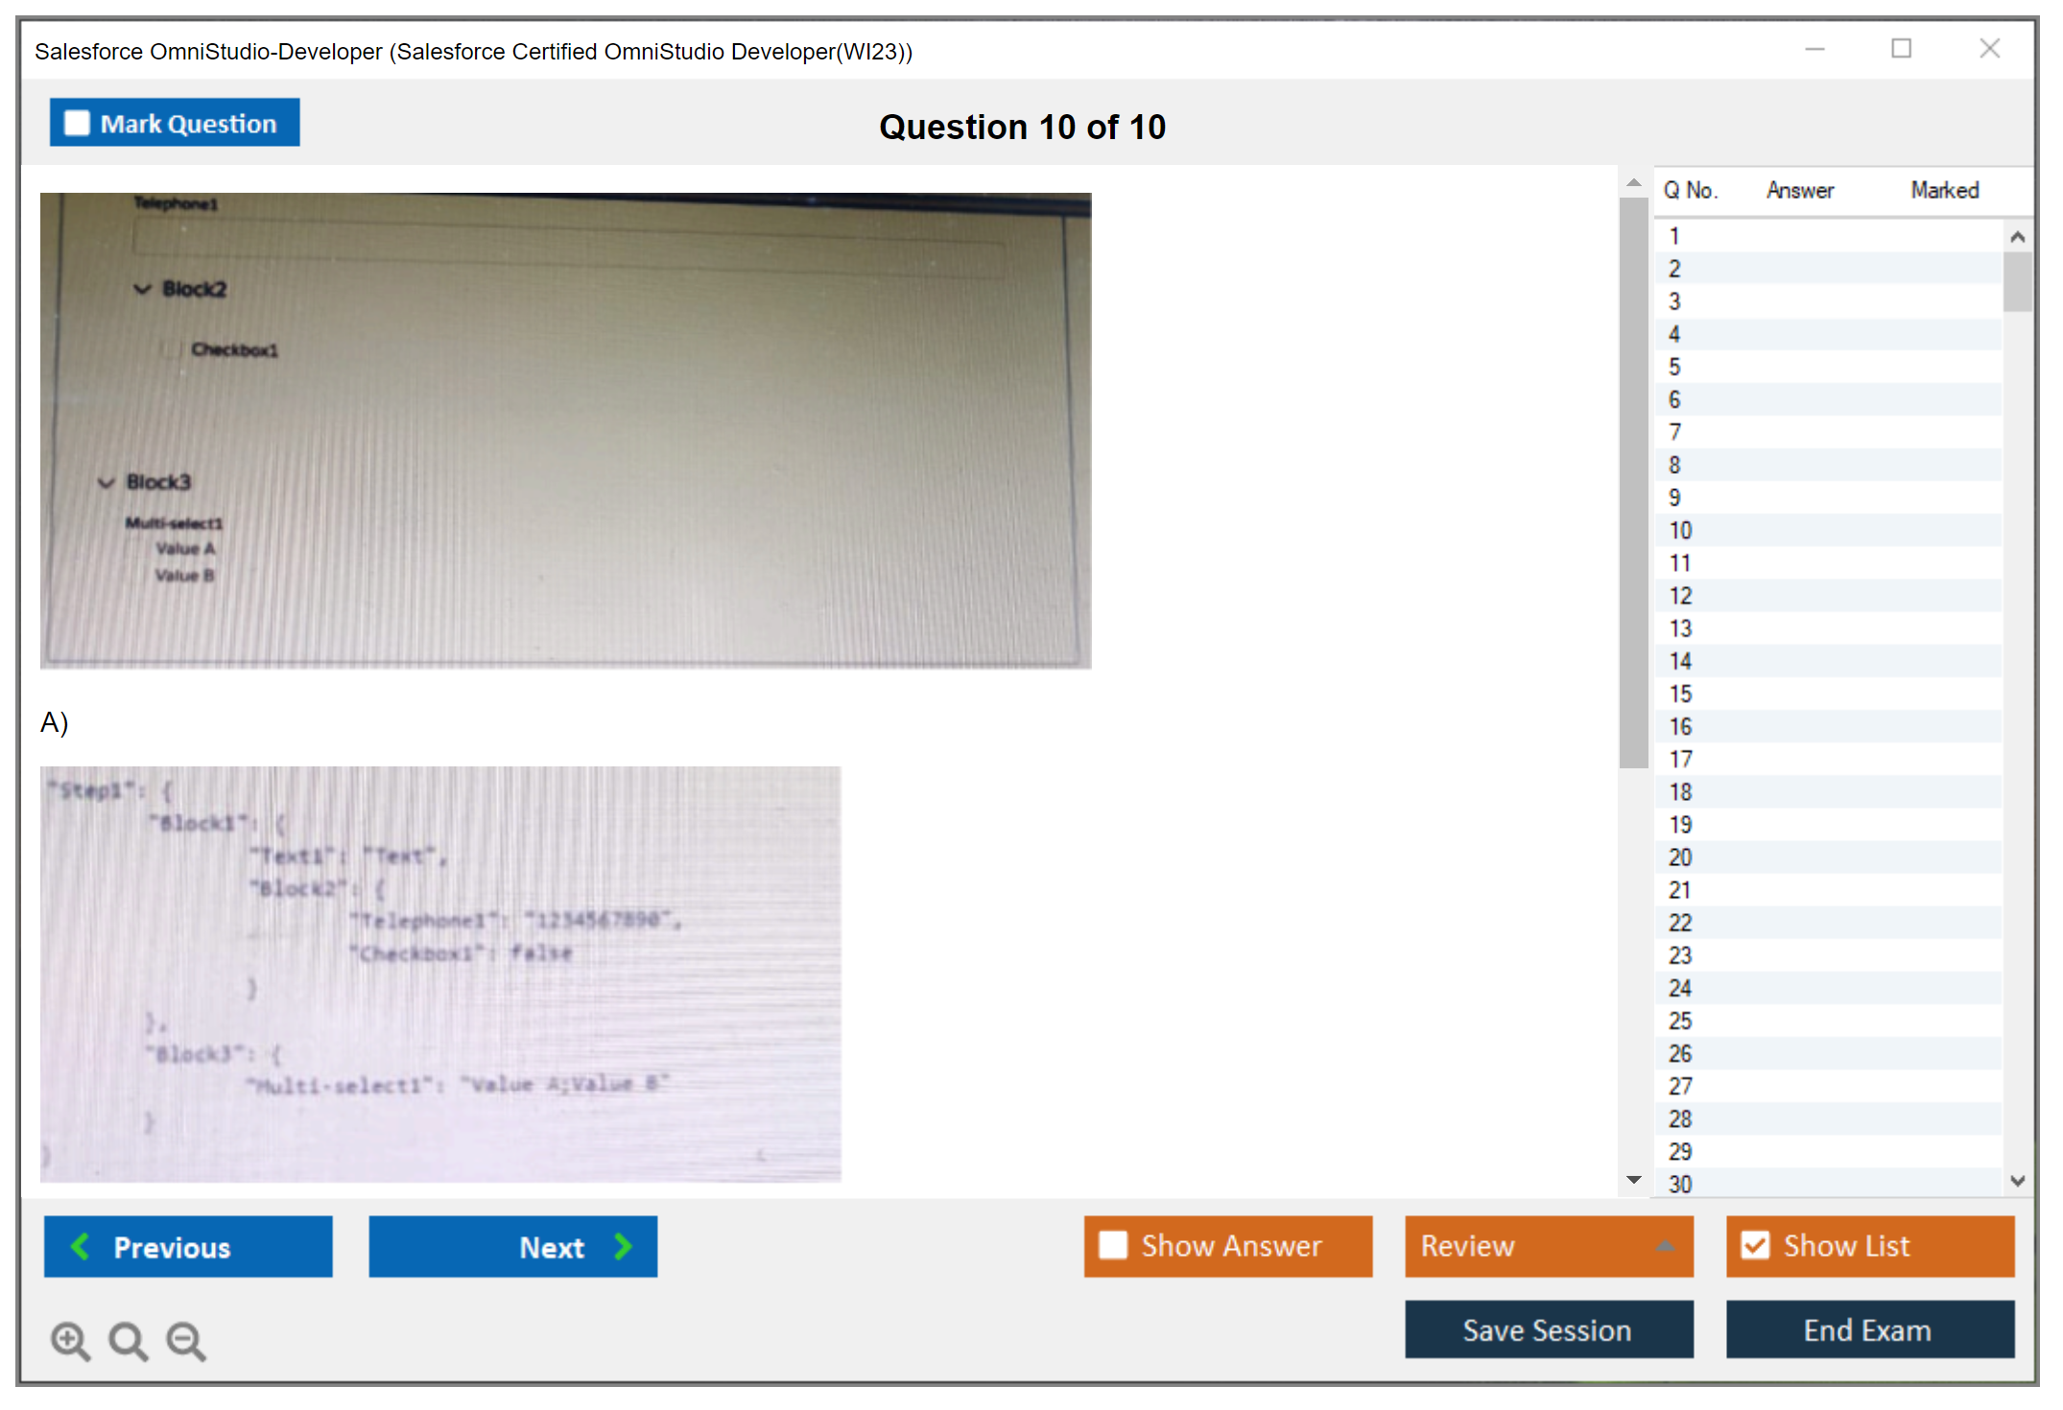Screen dimensions: 2063x1410
Task: Click the green left arrow on Previous
Action: pyautogui.click(x=81, y=1246)
